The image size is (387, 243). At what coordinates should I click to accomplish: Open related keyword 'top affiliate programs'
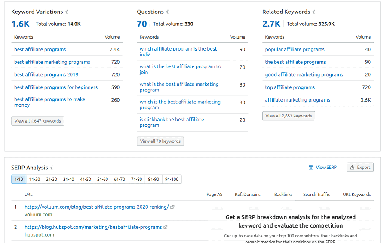click(290, 87)
